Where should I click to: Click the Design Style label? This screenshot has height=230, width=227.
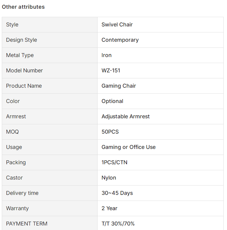pyautogui.click(x=21, y=40)
